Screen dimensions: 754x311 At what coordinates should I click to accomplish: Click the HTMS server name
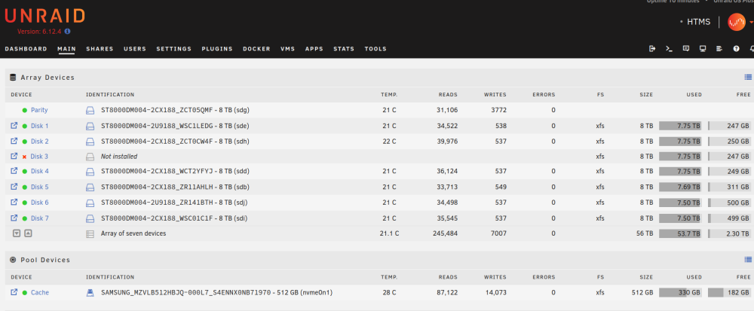(698, 22)
